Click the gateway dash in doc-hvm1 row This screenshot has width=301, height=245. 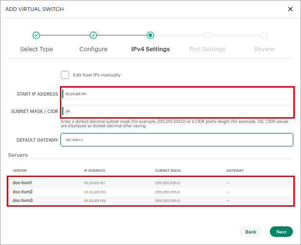[x=228, y=183]
